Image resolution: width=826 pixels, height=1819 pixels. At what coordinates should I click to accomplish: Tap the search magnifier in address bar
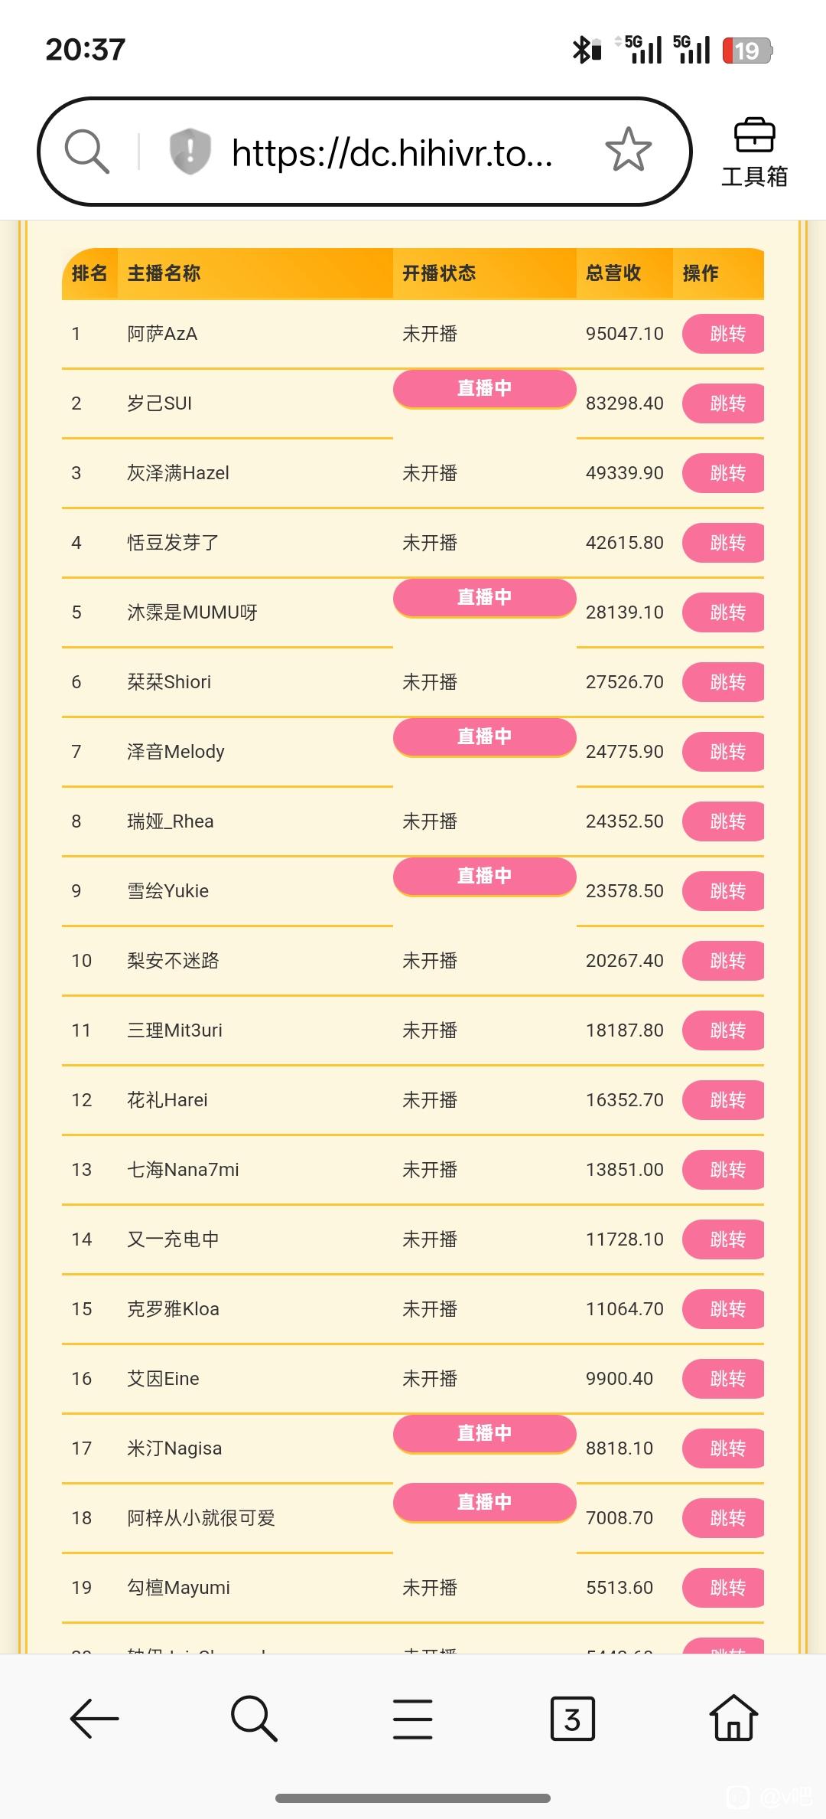86,151
